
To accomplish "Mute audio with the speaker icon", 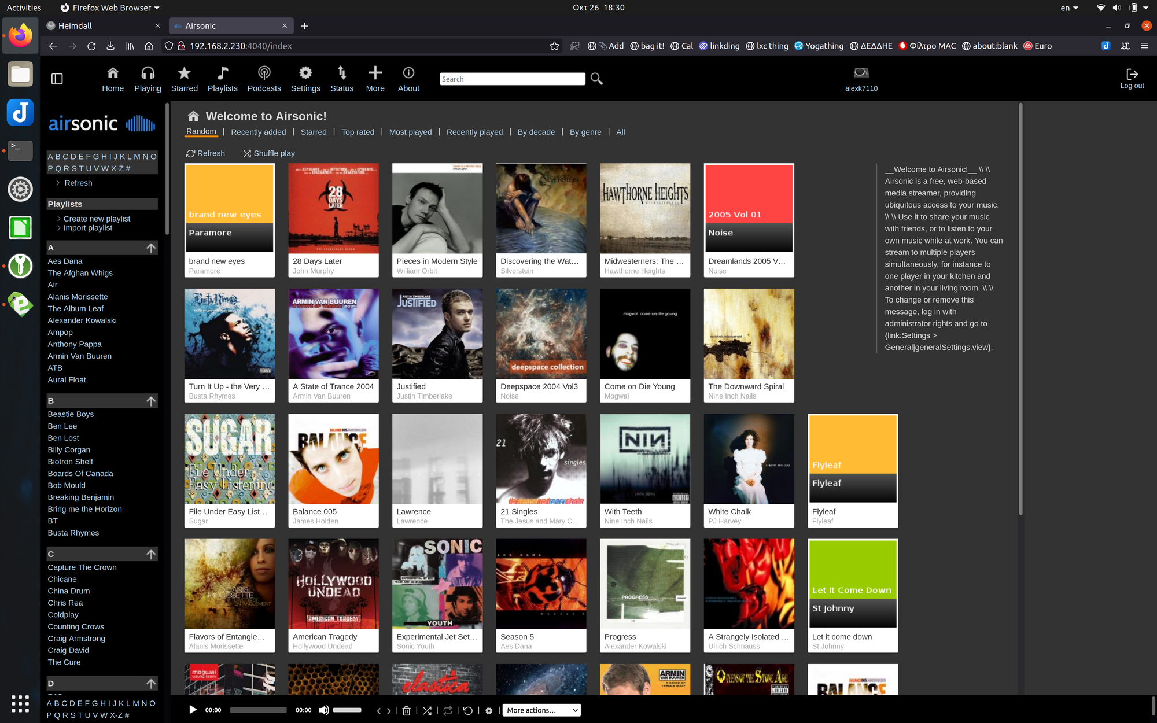I will 324,710.
